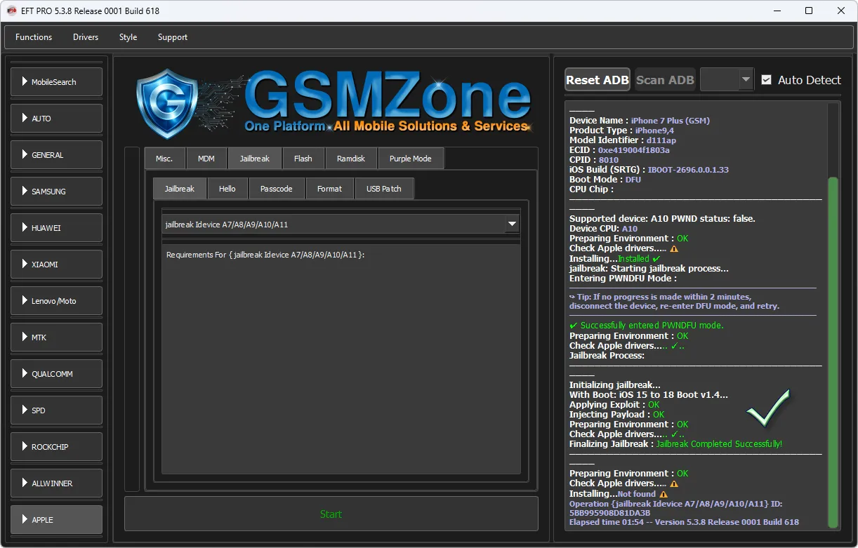
Task: Switch to the Ramdisk tab
Action: click(x=351, y=159)
